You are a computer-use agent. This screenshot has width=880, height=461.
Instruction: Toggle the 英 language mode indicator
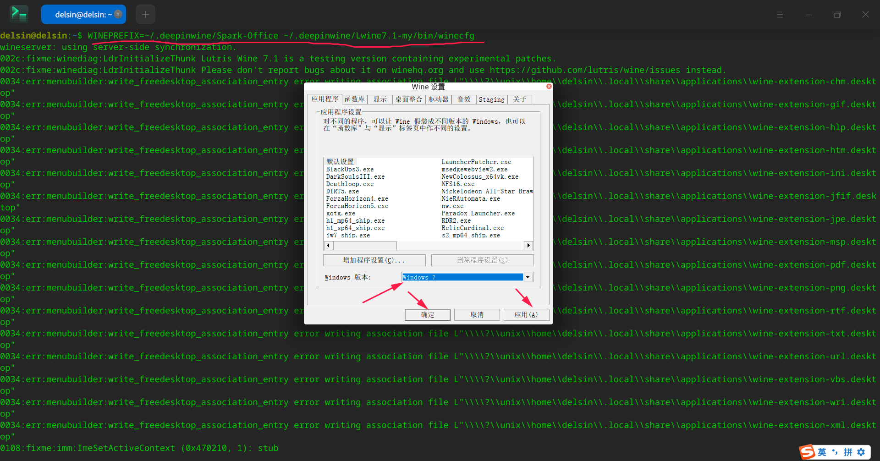[822, 452]
